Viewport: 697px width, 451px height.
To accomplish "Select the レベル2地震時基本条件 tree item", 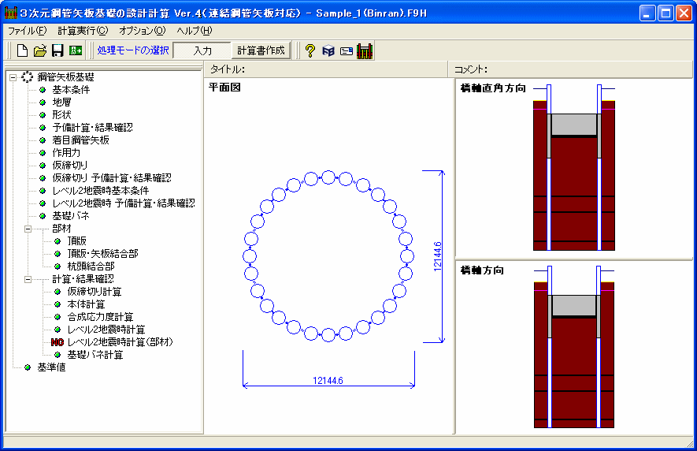I will (101, 191).
